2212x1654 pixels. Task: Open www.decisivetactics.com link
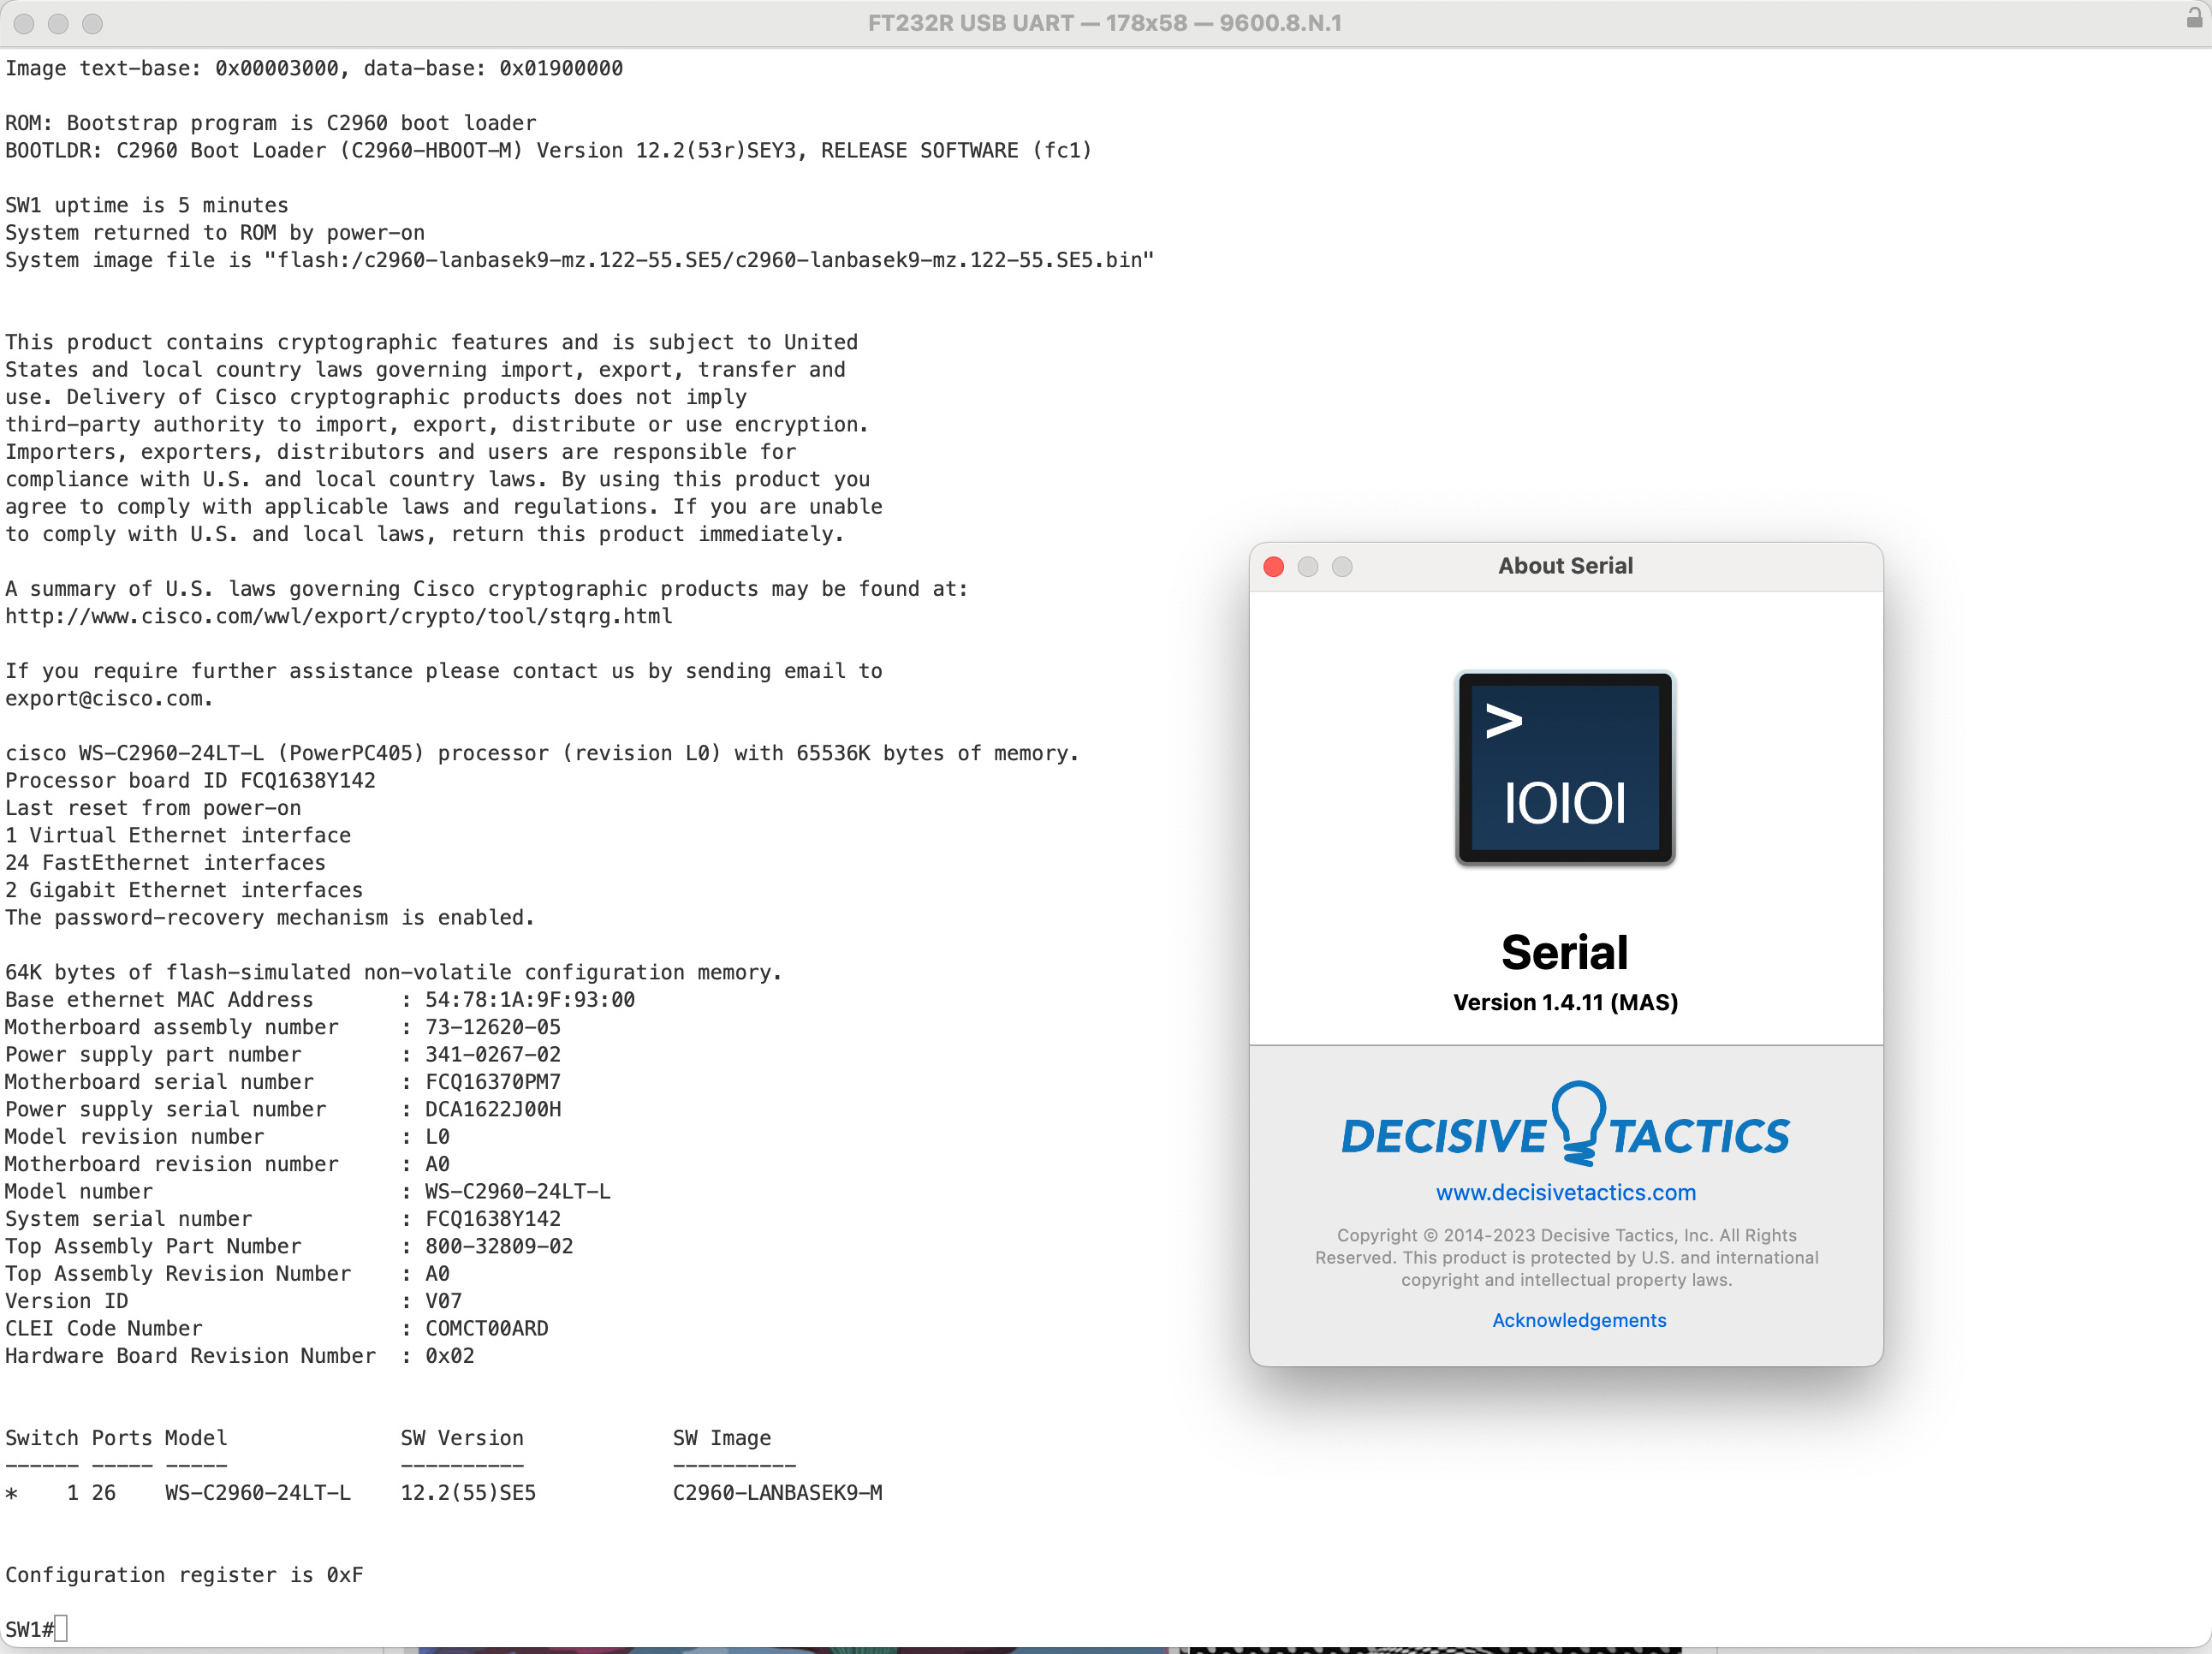pos(1565,1192)
